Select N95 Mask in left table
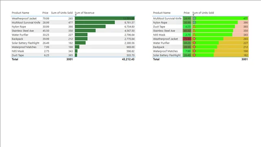This screenshot has width=261, height=147. click(x=18, y=51)
